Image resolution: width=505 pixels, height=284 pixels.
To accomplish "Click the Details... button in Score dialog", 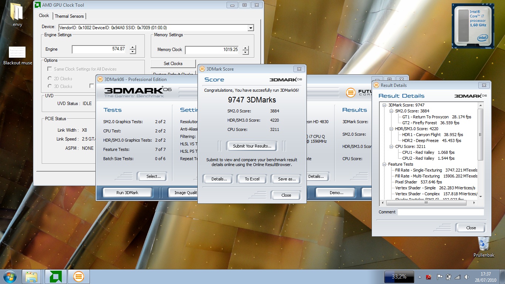I will pos(219,179).
